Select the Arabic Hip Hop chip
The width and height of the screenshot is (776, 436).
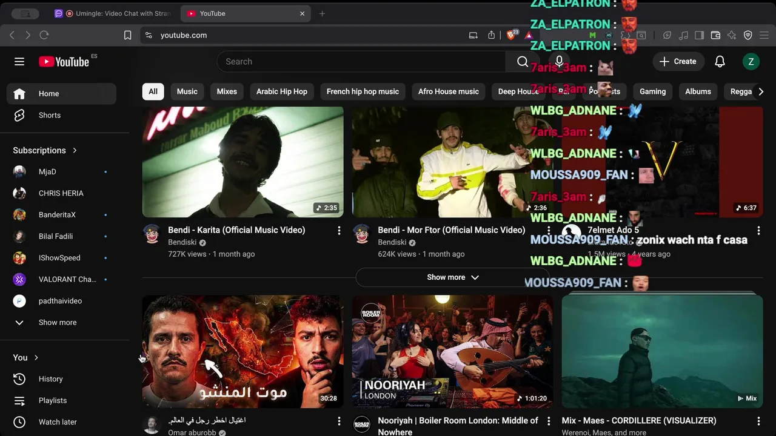[282, 91]
